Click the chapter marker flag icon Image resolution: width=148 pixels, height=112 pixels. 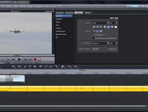(x=35, y=67)
